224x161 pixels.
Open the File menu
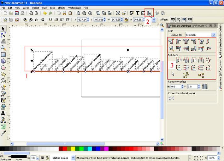tap(3, 8)
